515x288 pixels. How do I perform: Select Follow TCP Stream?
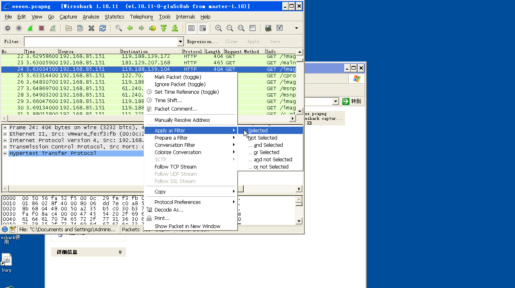tap(190, 167)
